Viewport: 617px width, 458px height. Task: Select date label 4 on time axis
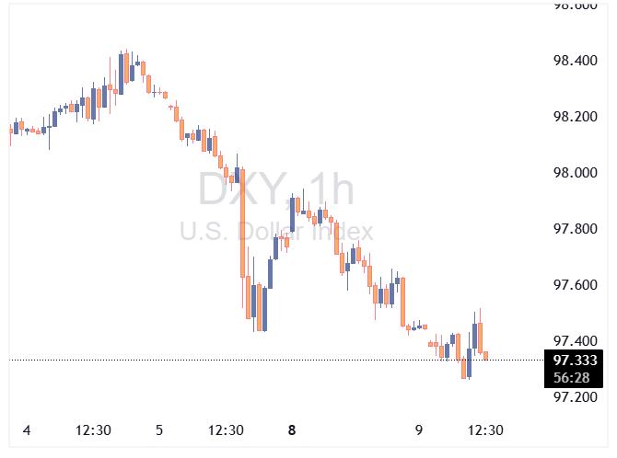coord(27,430)
